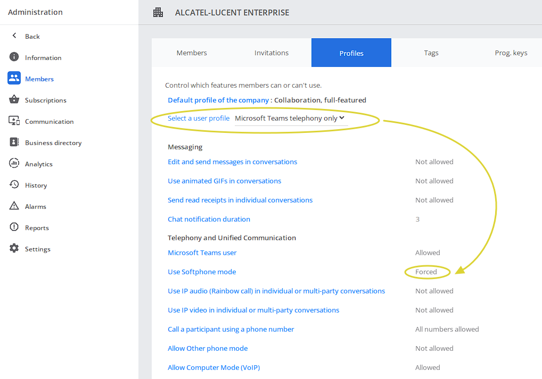Open Use Softphone mode setting link
Image resolution: width=542 pixels, height=379 pixels.
(202, 272)
